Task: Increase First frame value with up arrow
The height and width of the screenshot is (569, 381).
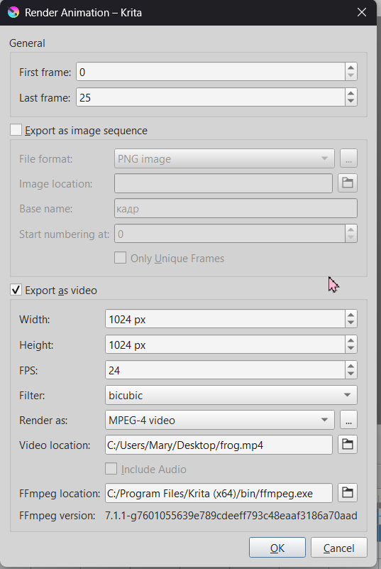Action: (x=350, y=68)
